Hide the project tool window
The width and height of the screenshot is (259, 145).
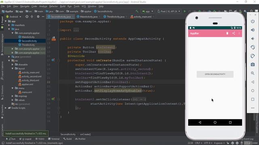[43, 17]
